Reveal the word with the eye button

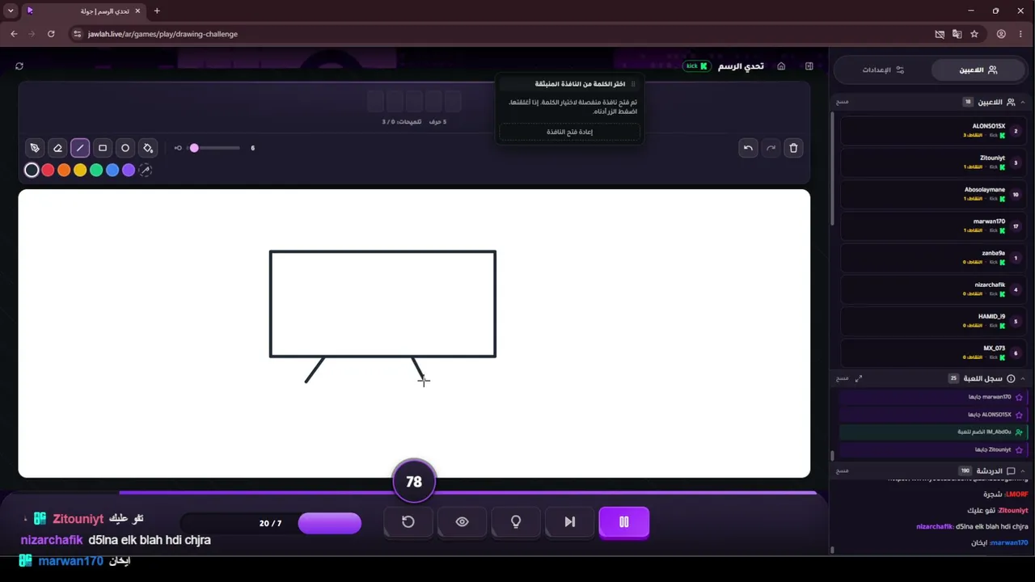point(462,522)
